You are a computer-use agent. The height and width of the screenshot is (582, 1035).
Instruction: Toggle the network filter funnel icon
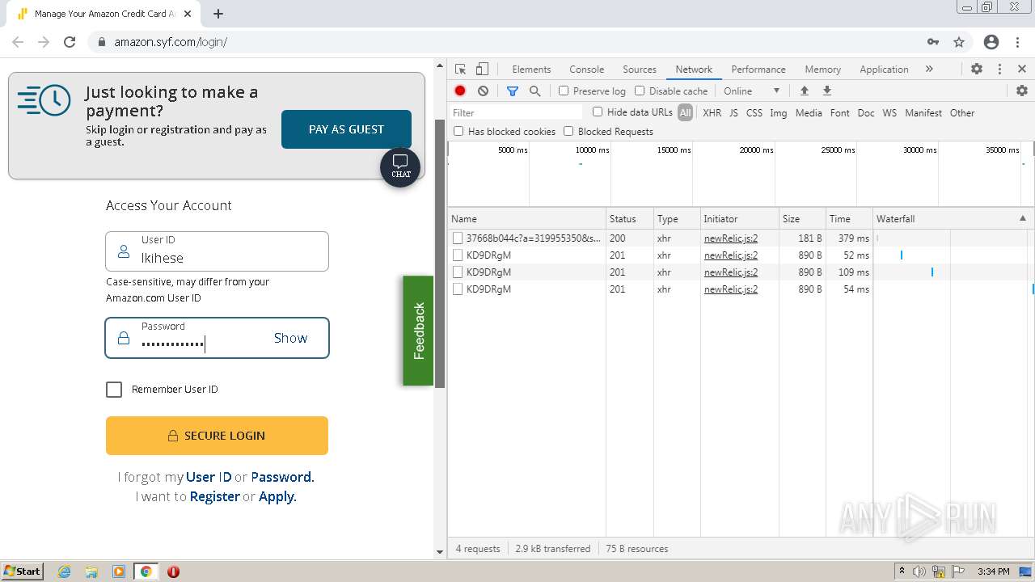tap(513, 91)
